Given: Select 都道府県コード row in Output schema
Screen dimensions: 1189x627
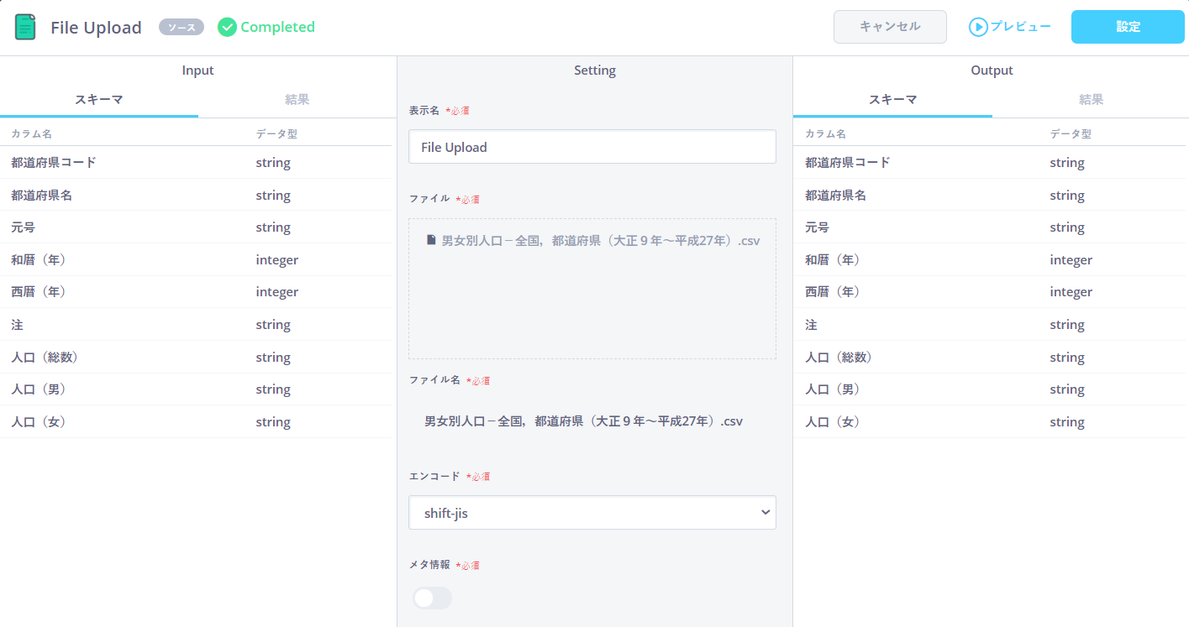Looking at the screenshot, I should pyautogui.click(x=990, y=163).
